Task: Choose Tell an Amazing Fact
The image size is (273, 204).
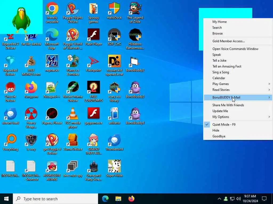Action: click(238, 66)
